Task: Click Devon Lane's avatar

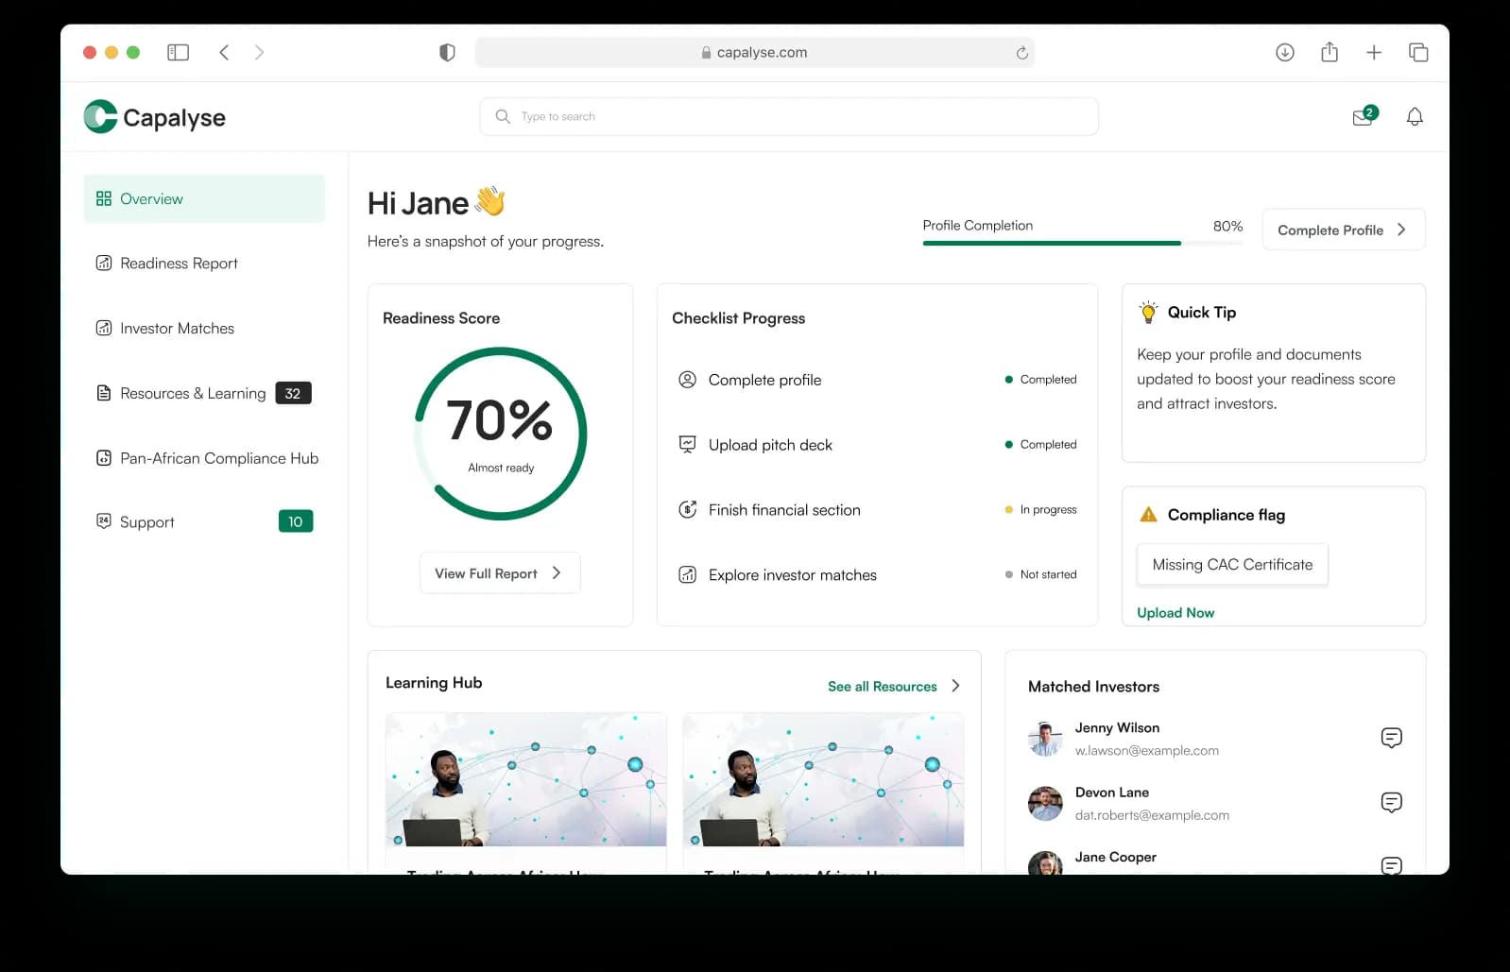Action: click(x=1045, y=804)
